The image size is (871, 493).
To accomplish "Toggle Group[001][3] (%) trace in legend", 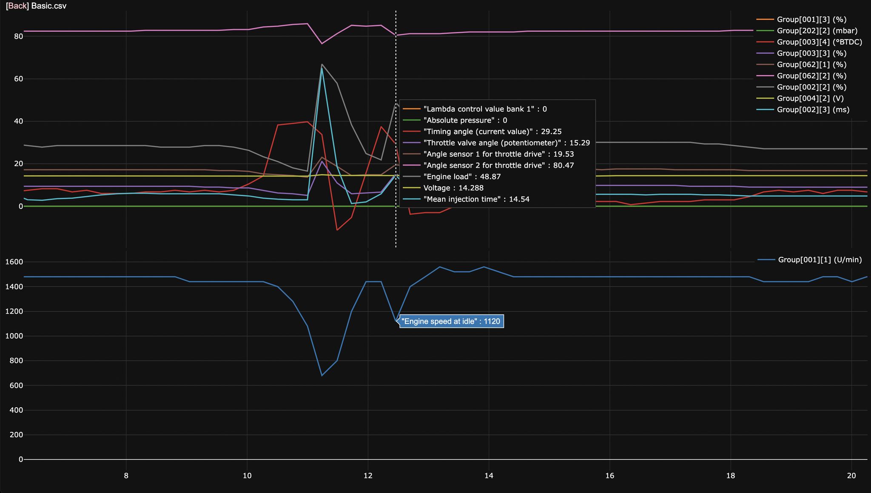I will point(802,20).
